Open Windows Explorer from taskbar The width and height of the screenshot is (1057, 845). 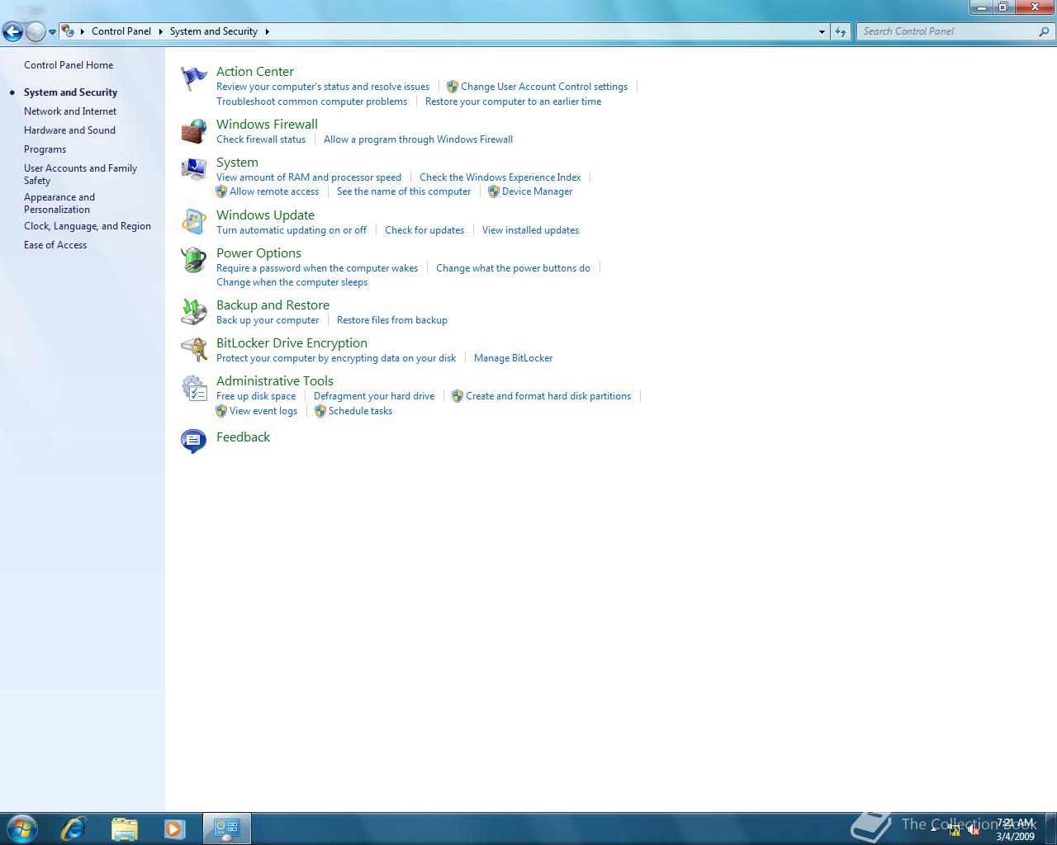(124, 828)
